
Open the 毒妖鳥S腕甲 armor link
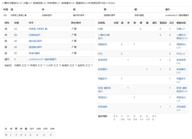36,41
